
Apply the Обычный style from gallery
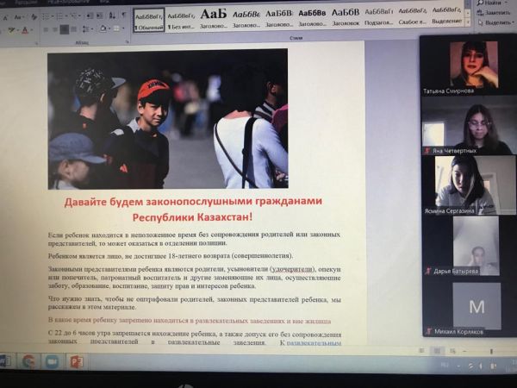[x=147, y=18]
